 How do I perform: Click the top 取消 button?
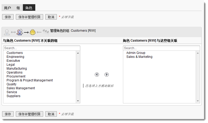coord(51,17)
